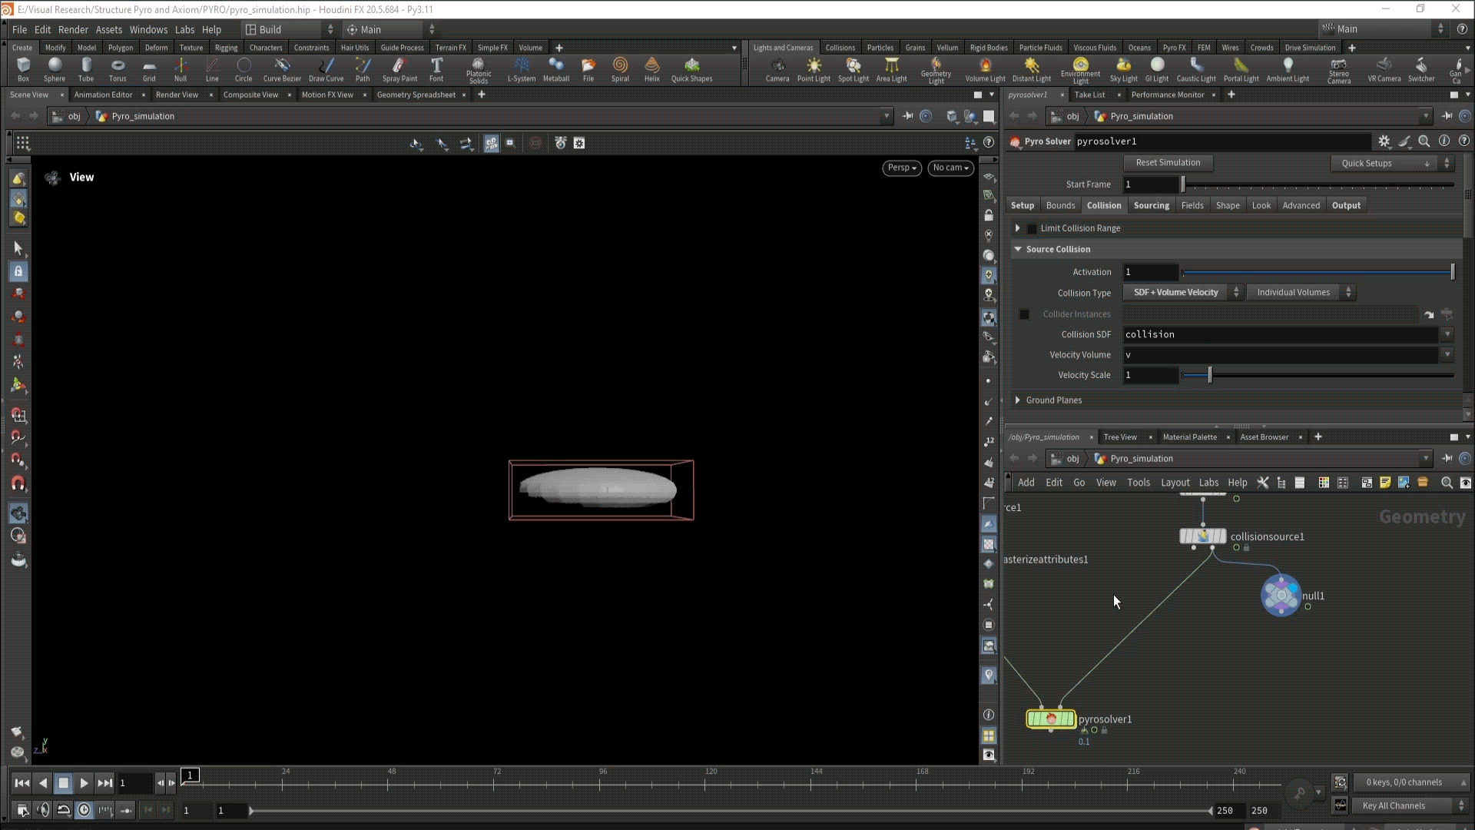
Task: Open the Labs menu in the menu bar
Action: click(184, 29)
